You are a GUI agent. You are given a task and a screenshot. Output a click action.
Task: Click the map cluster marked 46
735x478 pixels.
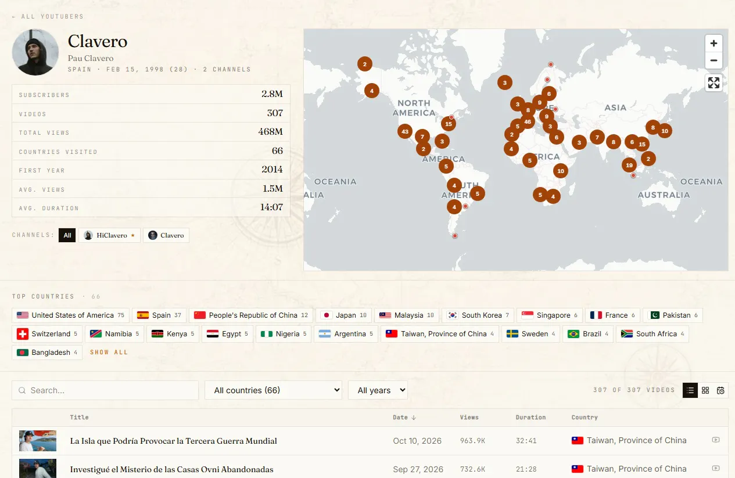click(x=528, y=121)
